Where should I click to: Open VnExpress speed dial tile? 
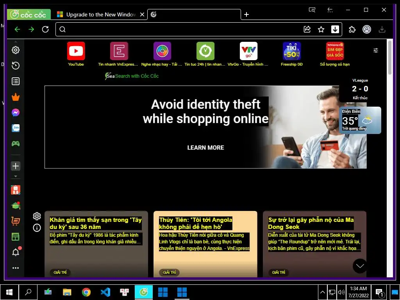118,54
